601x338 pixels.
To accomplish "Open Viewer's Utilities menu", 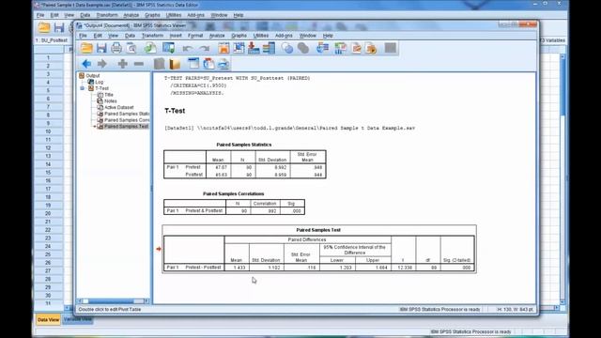I will (261, 36).
